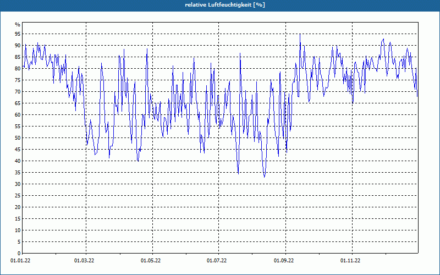This screenshot has height=275, width=440.
Task: Click the y-axis label '85'
Action: tap(18, 57)
